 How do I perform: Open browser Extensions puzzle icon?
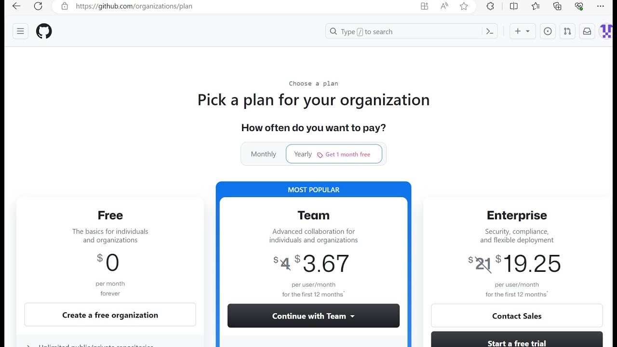coord(490,6)
